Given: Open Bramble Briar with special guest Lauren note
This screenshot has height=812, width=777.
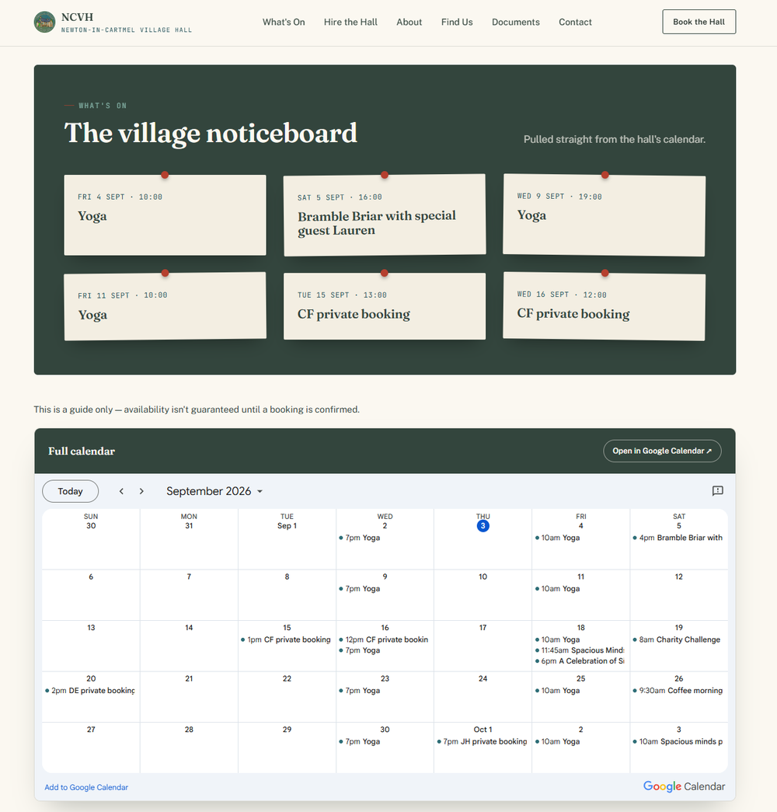Looking at the screenshot, I should point(385,215).
